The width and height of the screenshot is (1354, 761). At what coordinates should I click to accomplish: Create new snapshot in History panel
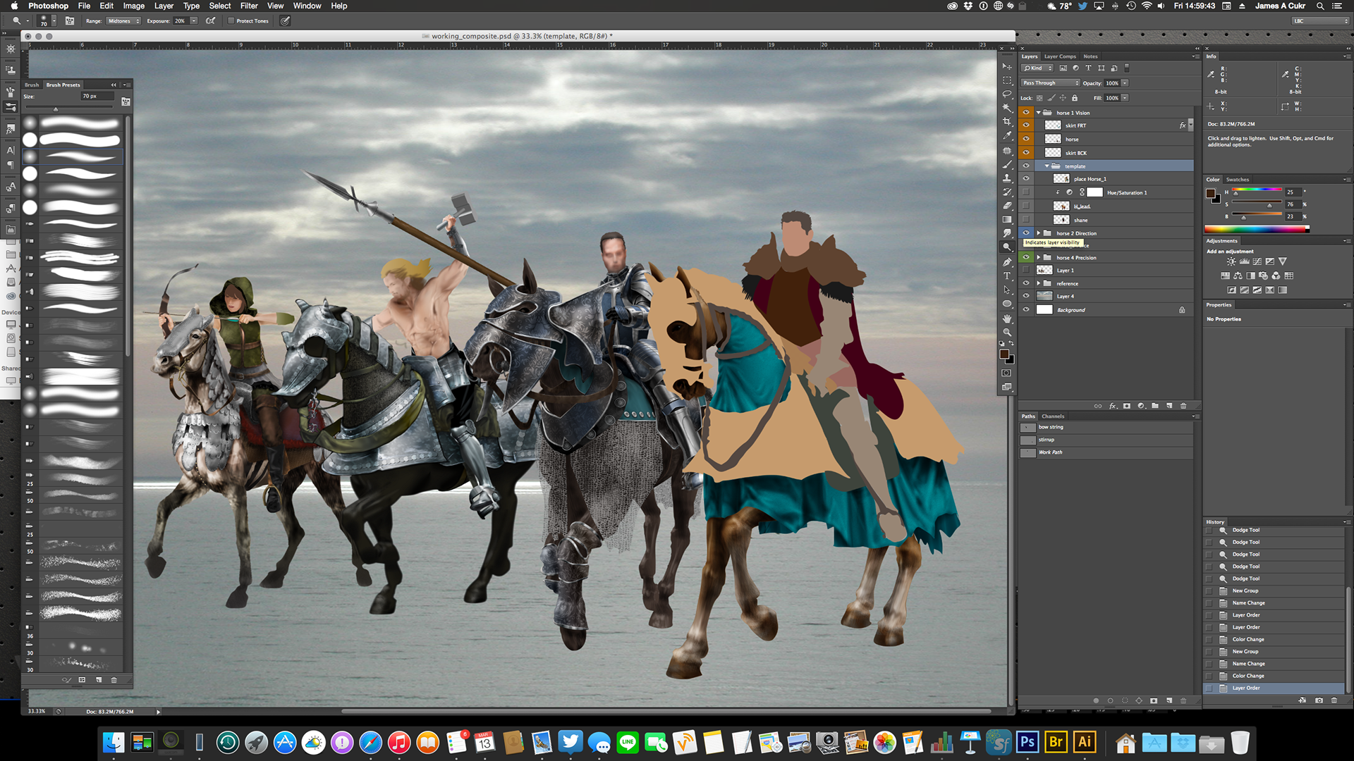click(1319, 700)
